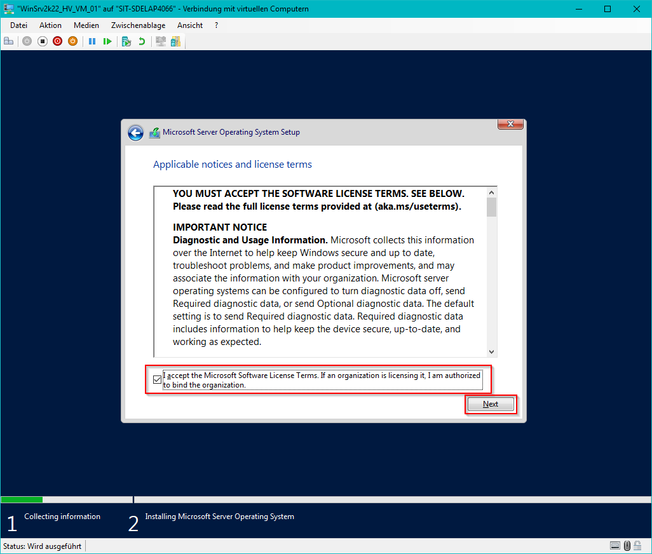This screenshot has width=652, height=554.
Task: Click the Ctrl+Alt+Del toolbar icon
Action: click(x=8, y=41)
